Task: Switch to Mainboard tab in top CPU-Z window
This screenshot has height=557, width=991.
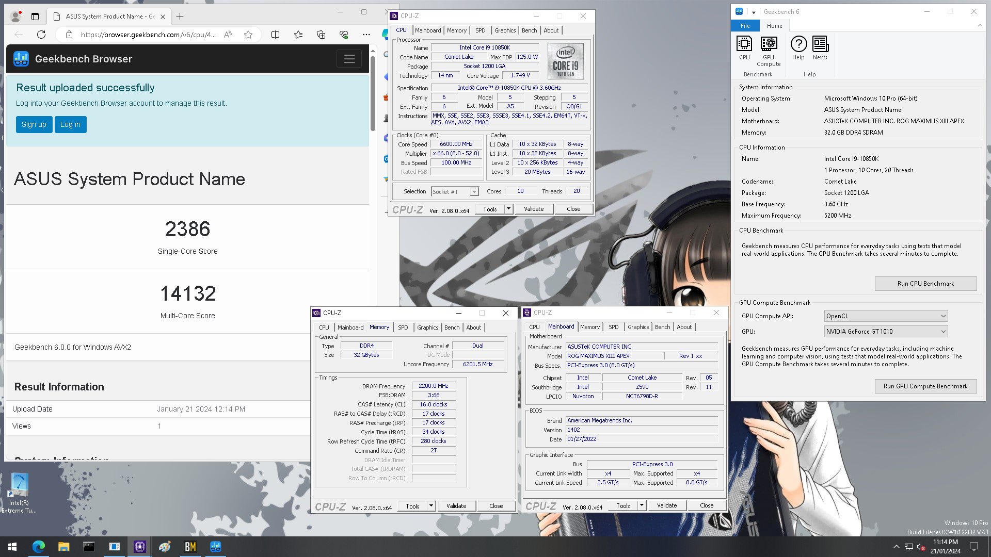Action: tap(428, 30)
